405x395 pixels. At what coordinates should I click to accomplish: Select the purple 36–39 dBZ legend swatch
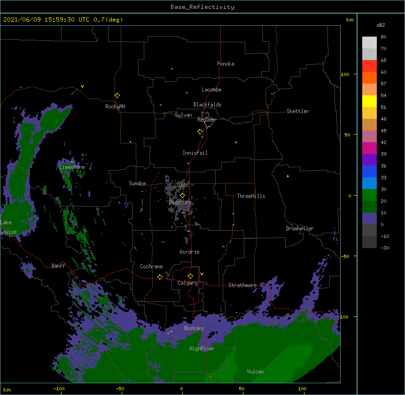click(369, 160)
